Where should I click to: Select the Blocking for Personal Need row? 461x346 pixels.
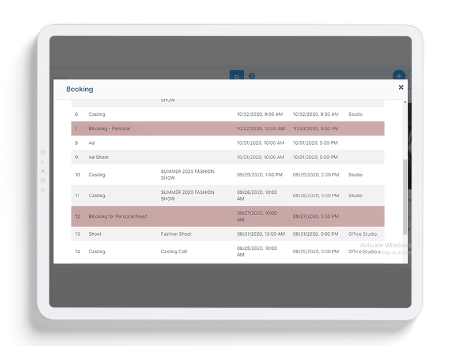click(118, 216)
